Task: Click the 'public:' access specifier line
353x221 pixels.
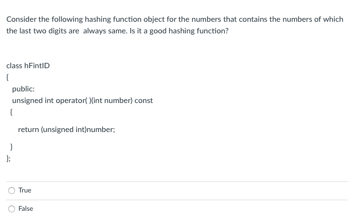Action: click(23, 89)
